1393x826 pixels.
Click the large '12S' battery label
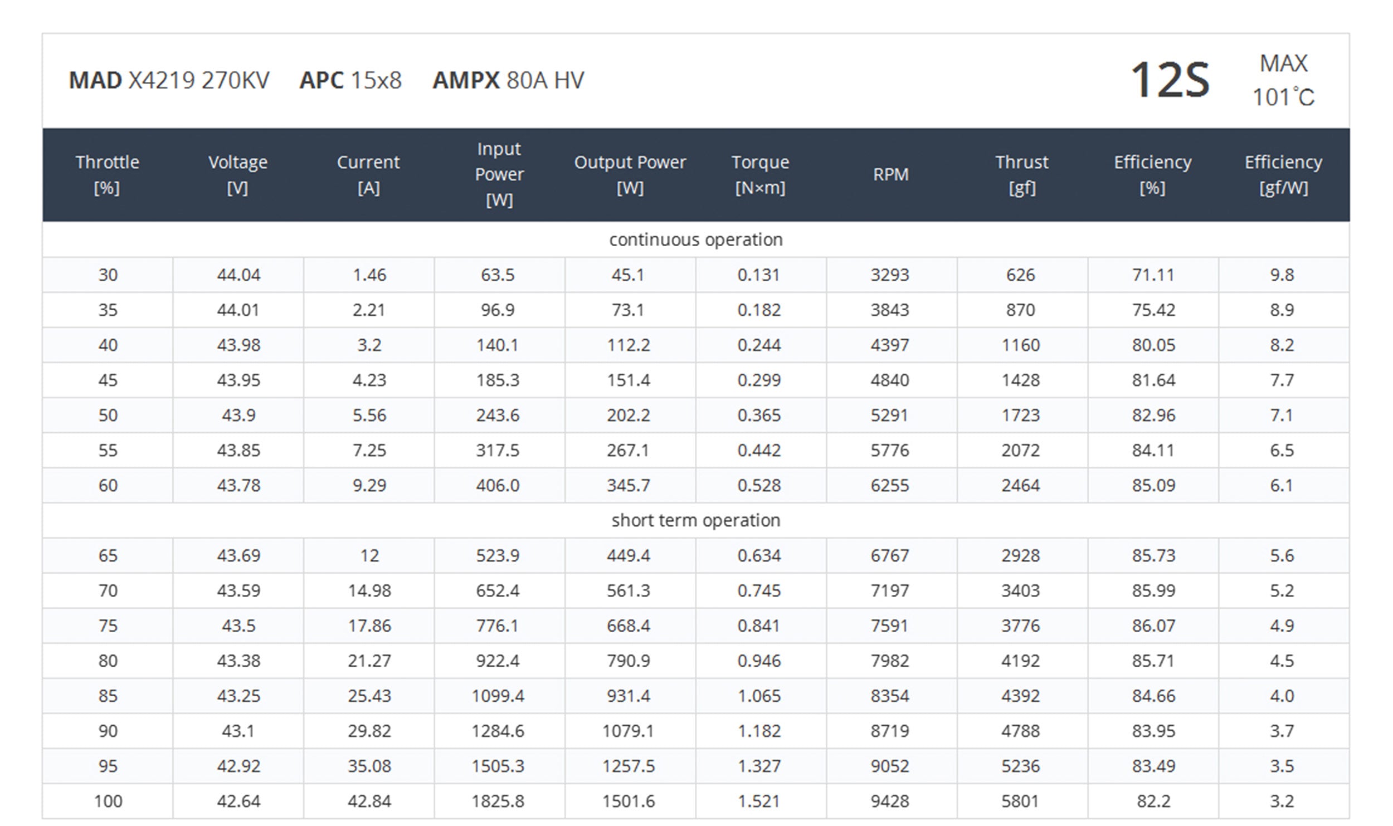tap(1170, 80)
